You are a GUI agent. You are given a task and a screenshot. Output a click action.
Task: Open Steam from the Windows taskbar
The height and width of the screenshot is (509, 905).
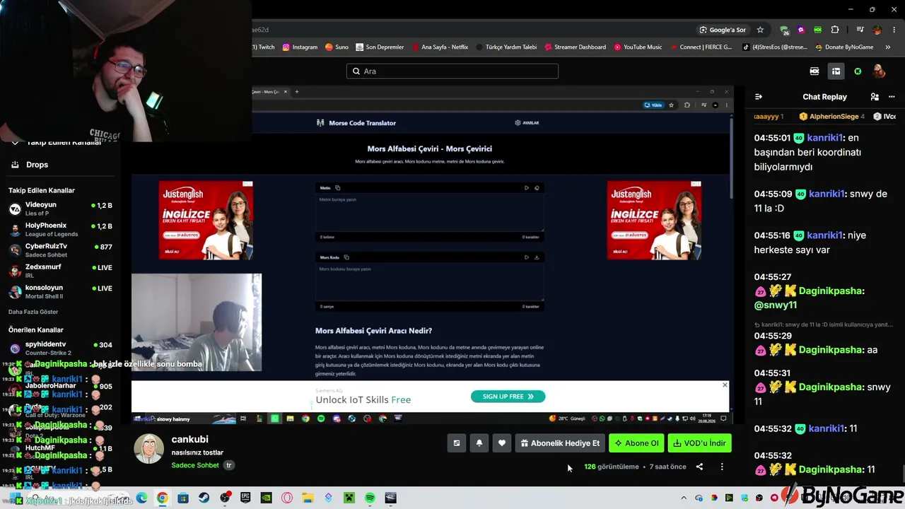pyautogui.click(x=204, y=498)
